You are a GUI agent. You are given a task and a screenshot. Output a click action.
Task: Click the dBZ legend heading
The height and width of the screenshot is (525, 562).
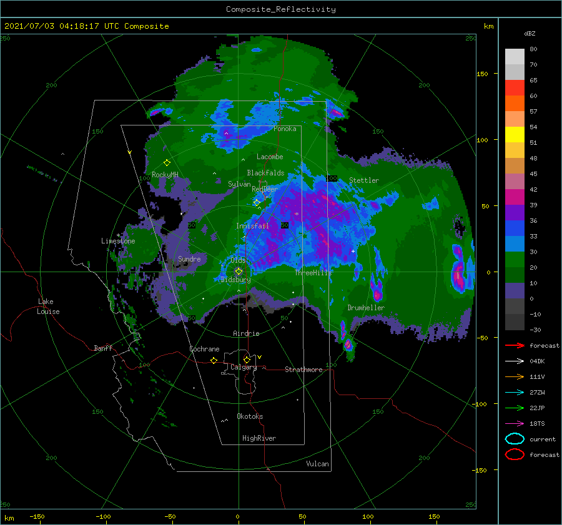point(530,33)
